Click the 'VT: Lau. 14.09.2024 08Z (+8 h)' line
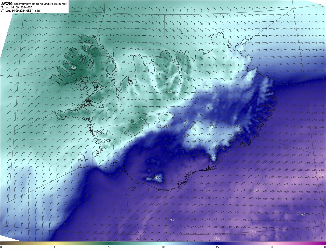Screen dimensions: 326x249 coord(20,11)
